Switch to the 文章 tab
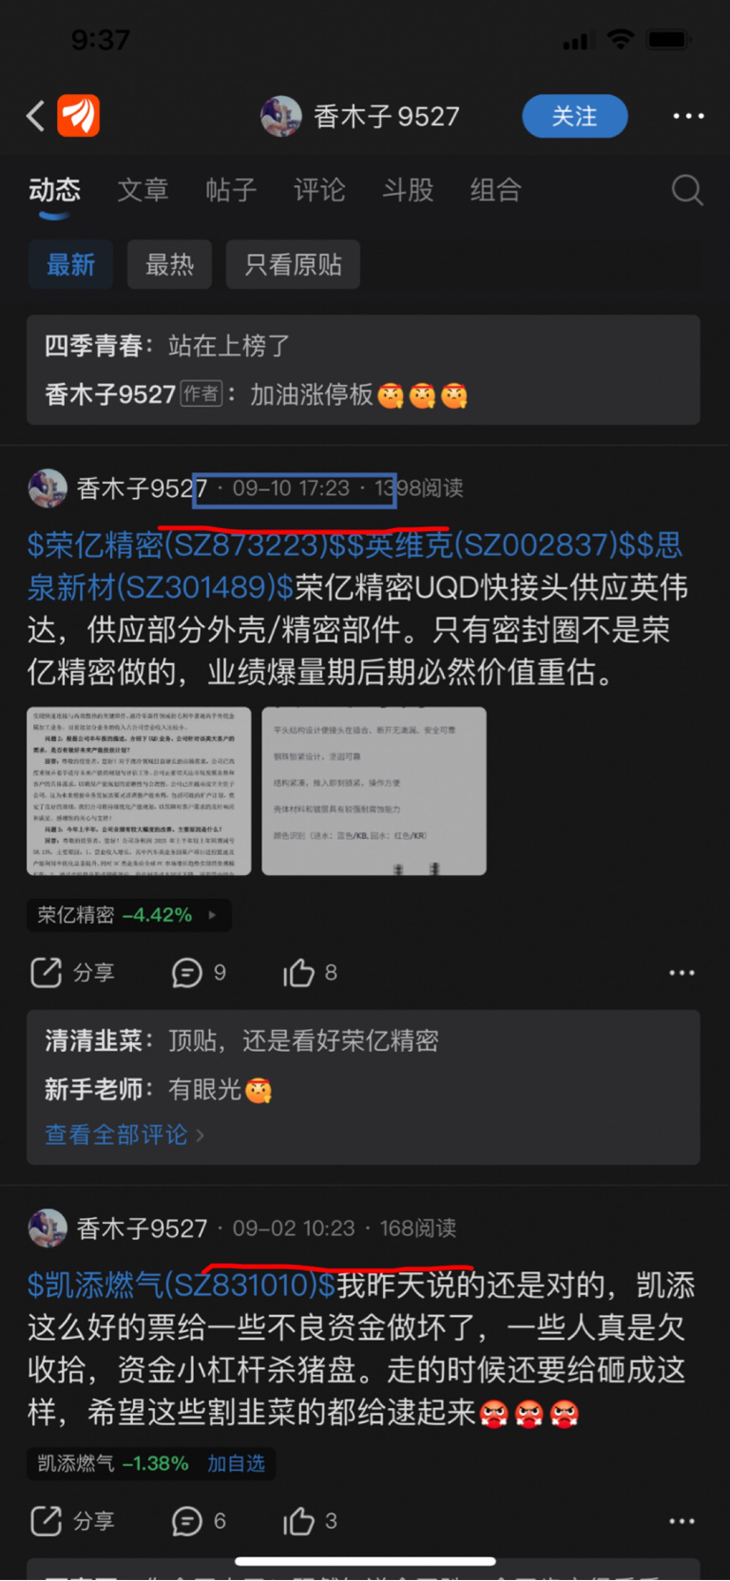 pos(143,190)
